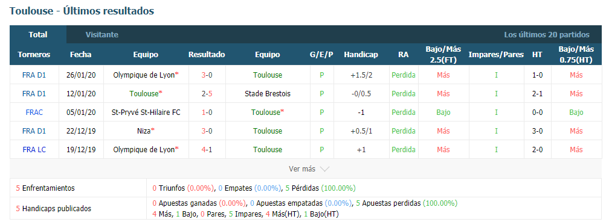Click the Resultado column header
The image size is (609, 222).
coord(207,55)
